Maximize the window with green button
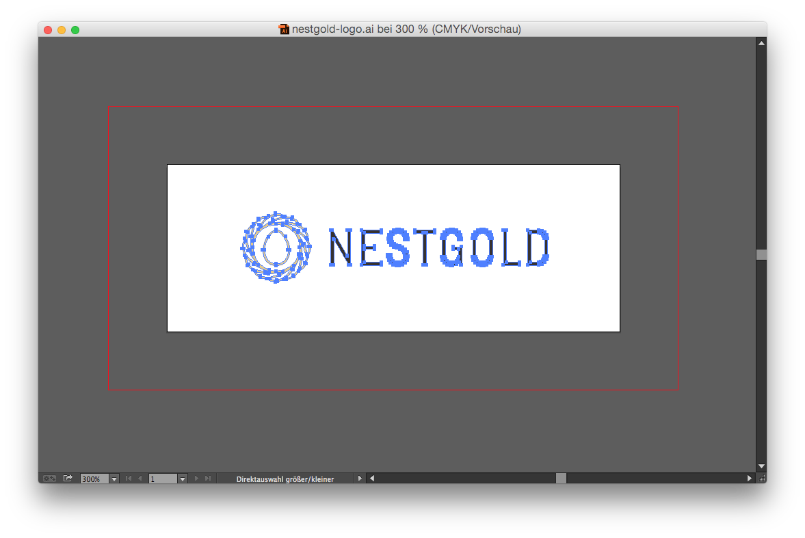 [75, 30]
